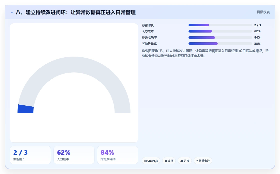This screenshot has width=280, height=174.
Task: Click the gray gauge arc track
Action: 74,65
